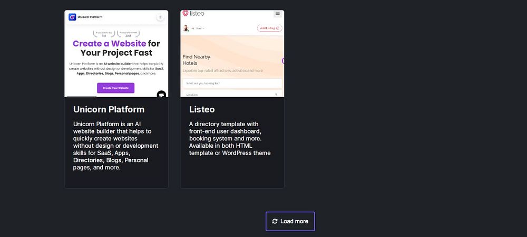Click the Listeo pin logo icon
This screenshot has height=237, width=527.
[x=185, y=14]
